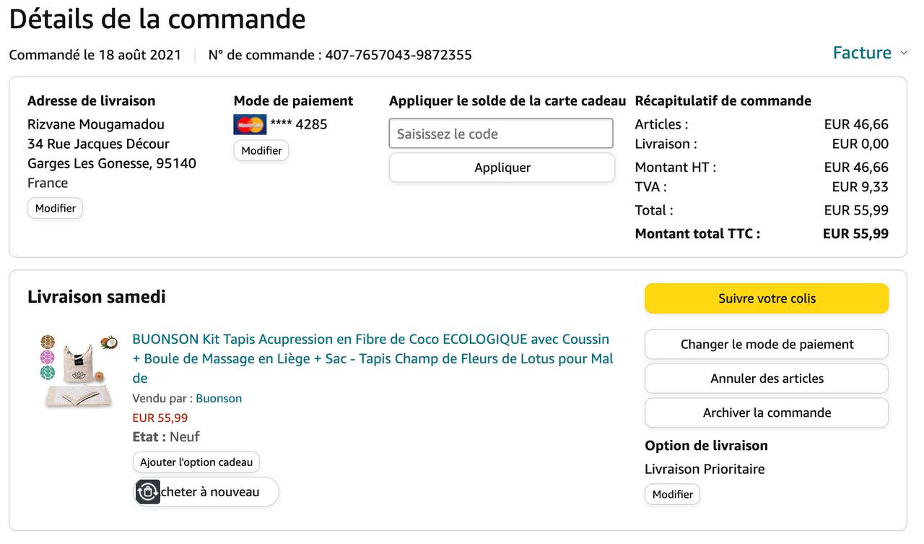Select Changer le mode de paiement

(x=767, y=345)
